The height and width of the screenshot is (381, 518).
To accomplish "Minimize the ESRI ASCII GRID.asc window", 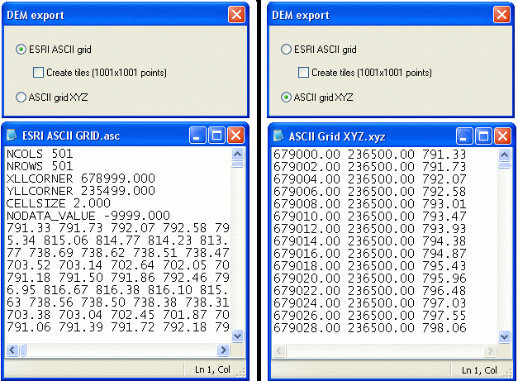I will tap(198, 136).
